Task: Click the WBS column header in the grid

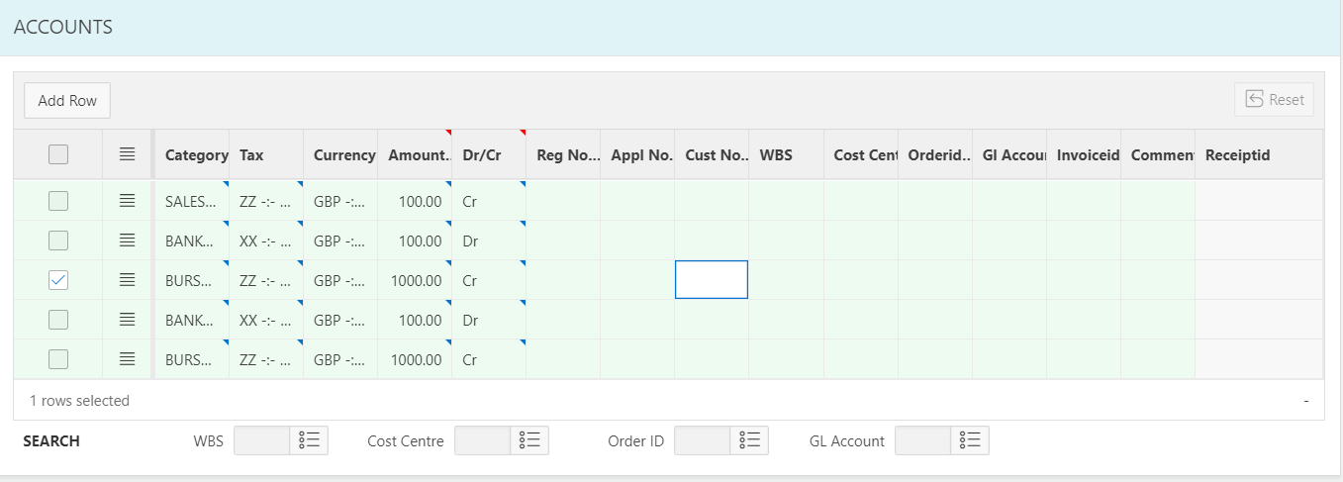Action: 786,154
